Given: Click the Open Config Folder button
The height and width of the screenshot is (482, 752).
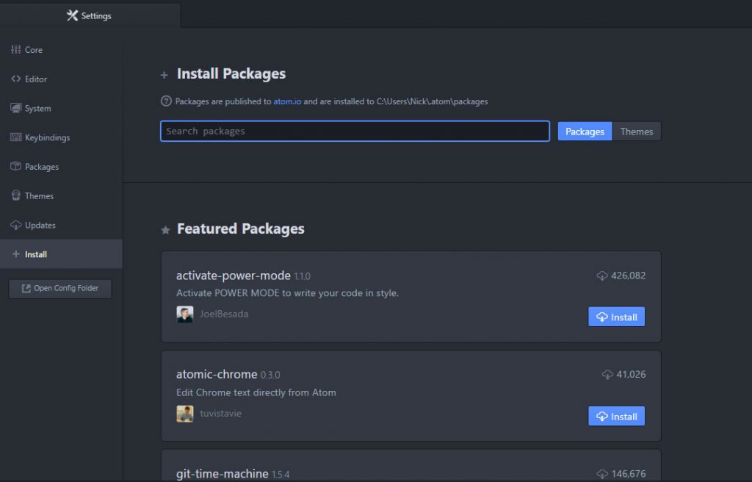Looking at the screenshot, I should 59,288.
